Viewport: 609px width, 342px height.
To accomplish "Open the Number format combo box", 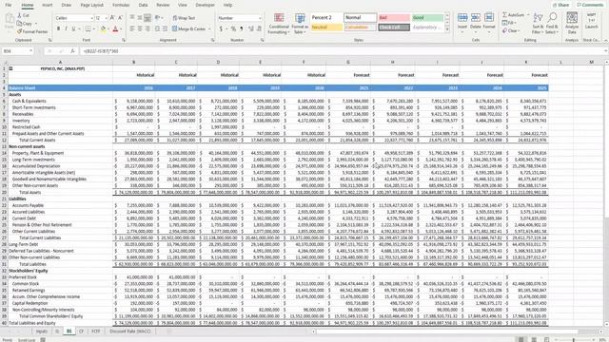I will click(239, 18).
